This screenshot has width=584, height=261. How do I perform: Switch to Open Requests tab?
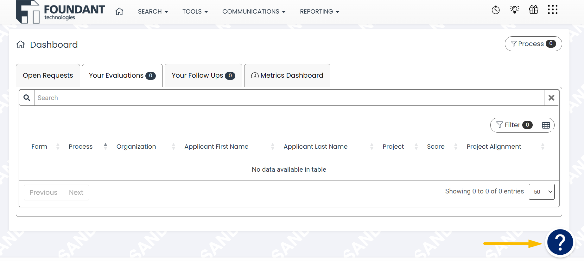coord(48,75)
